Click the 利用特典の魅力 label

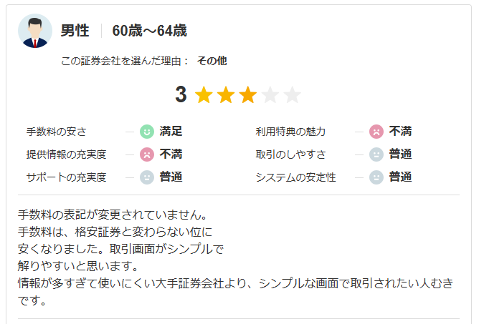pyautogui.click(x=290, y=132)
